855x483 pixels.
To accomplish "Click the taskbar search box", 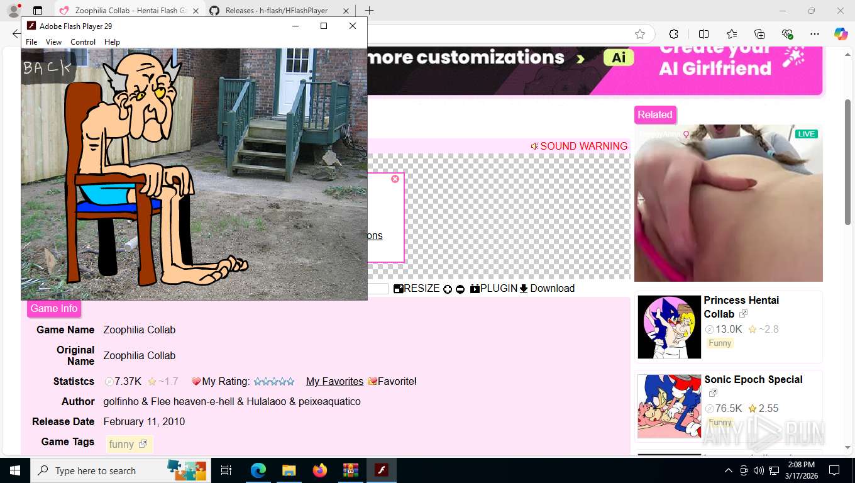I will click(x=121, y=470).
